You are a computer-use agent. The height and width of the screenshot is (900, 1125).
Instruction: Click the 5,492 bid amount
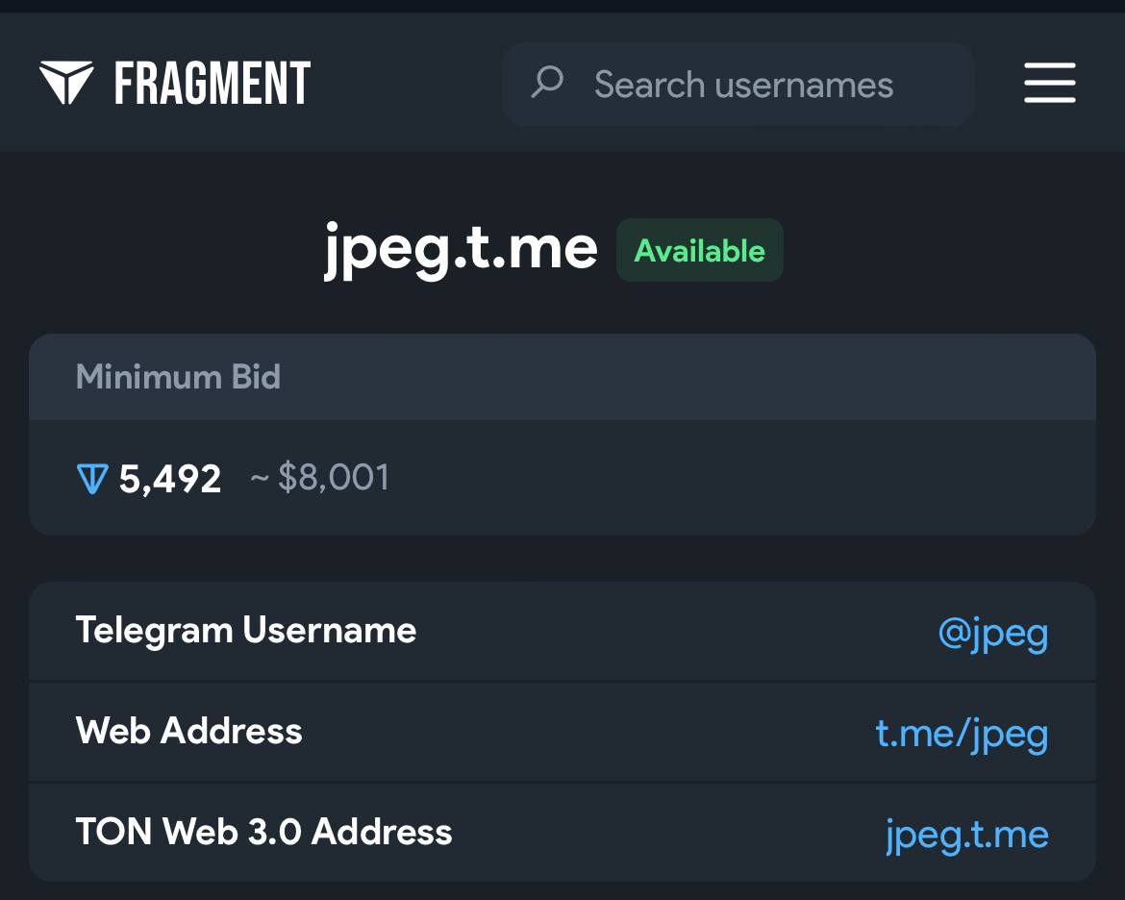pyautogui.click(x=170, y=479)
